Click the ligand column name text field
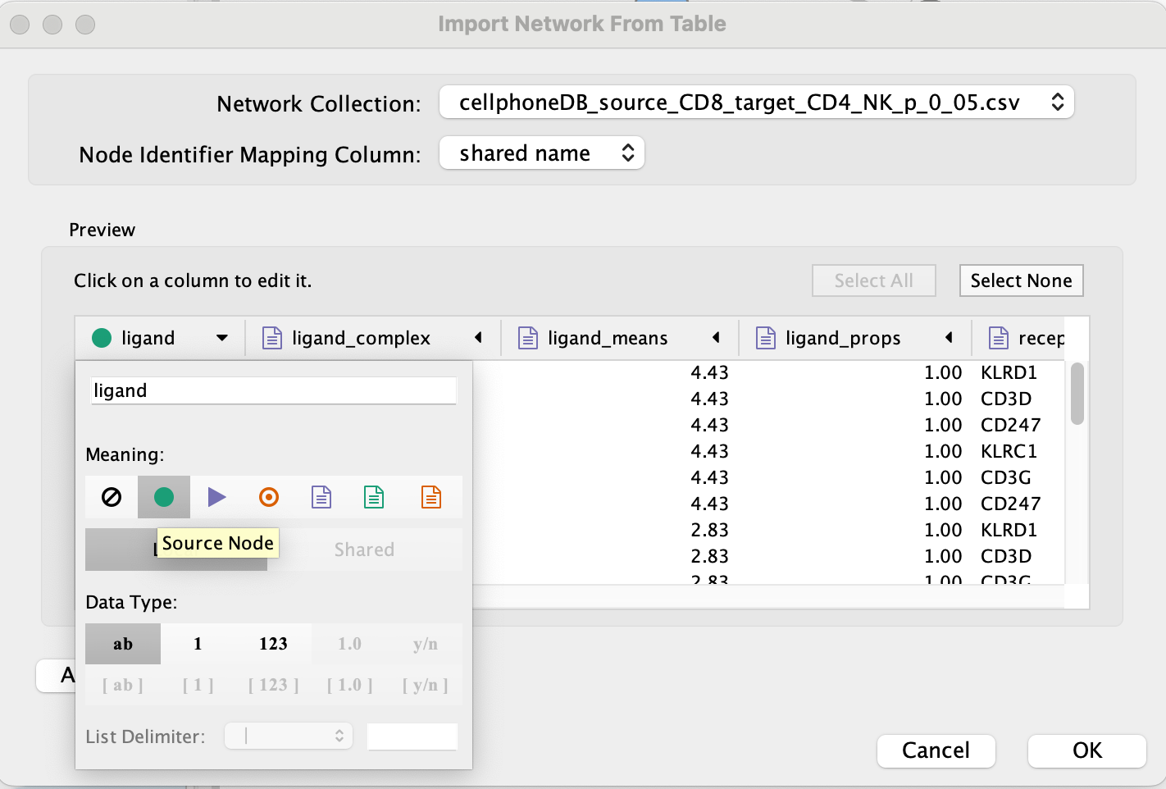1166x789 pixels. point(273,390)
